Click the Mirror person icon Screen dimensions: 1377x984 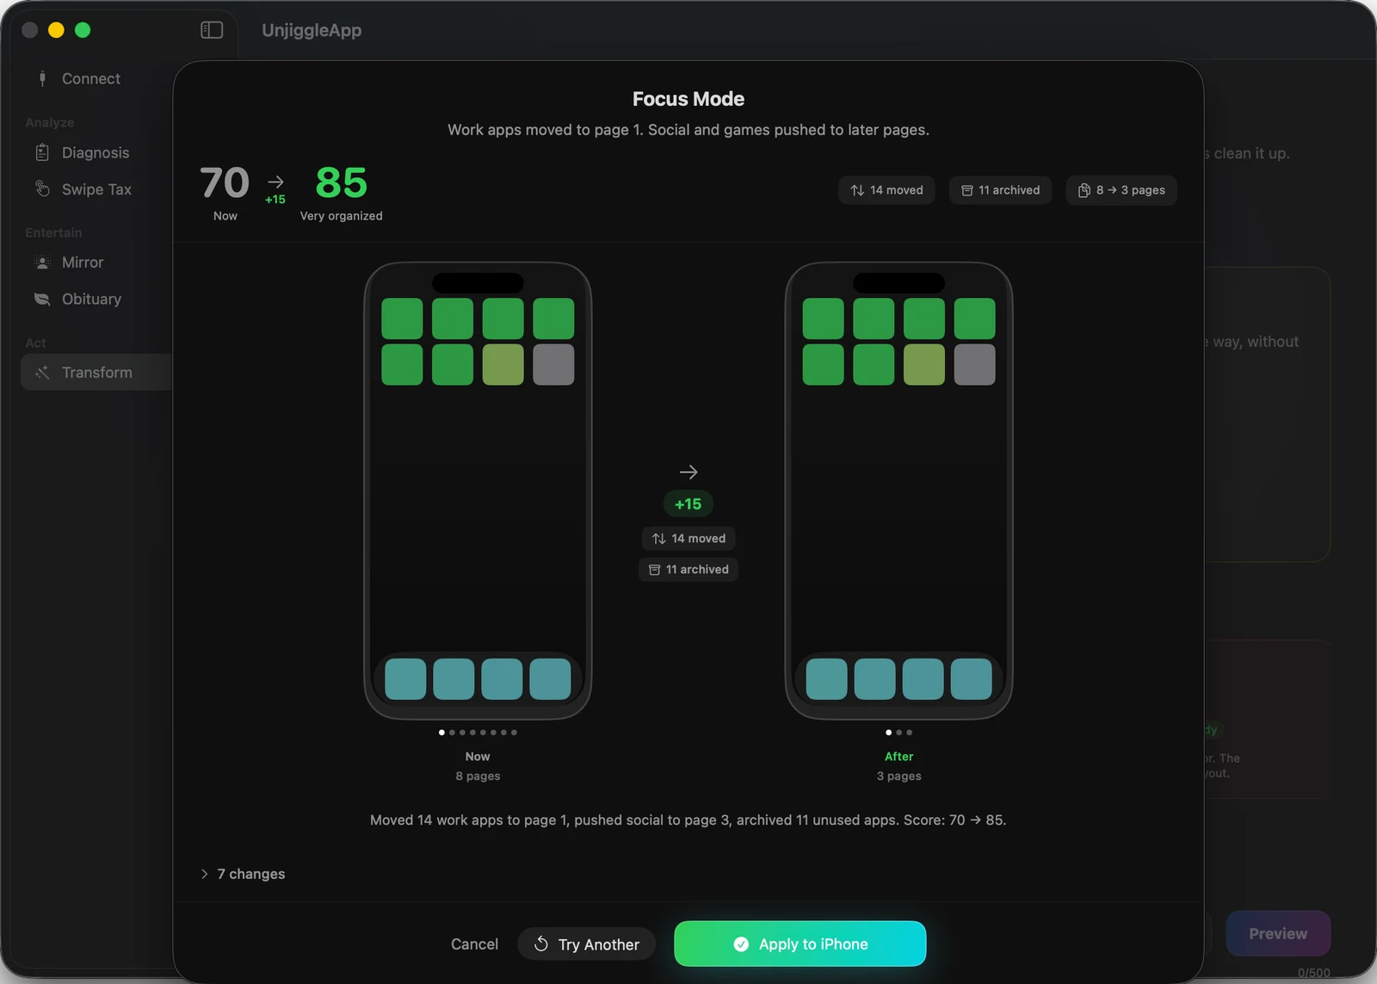42,263
